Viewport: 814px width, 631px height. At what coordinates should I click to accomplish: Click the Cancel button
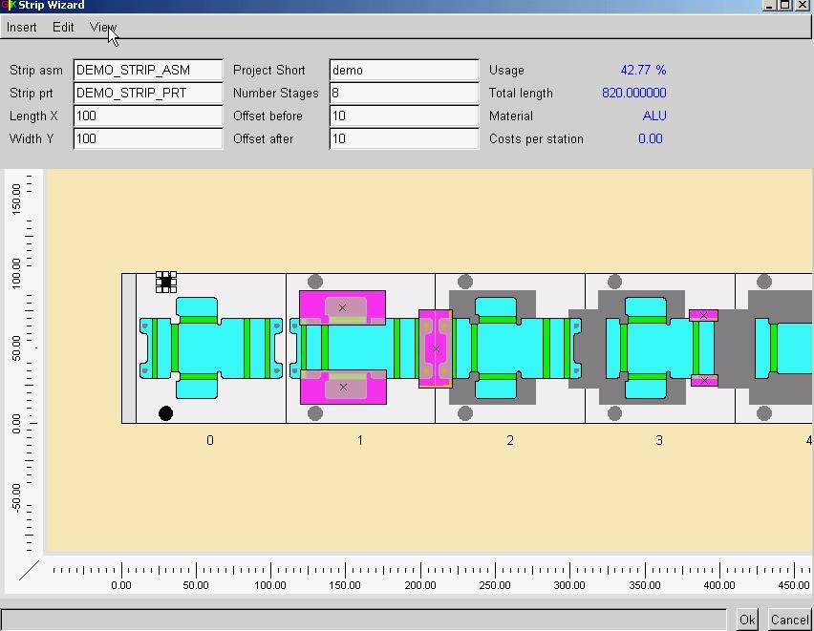tap(789, 620)
